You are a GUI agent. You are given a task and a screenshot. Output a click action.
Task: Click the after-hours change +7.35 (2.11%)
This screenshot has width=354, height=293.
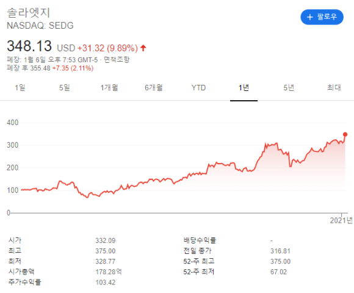(73, 68)
